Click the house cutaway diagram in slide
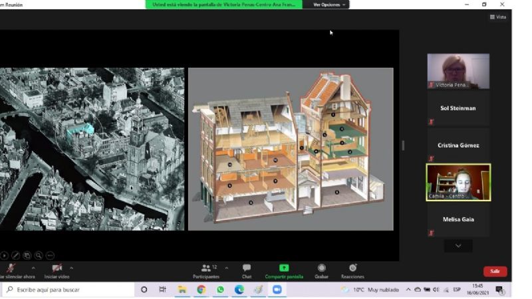 [291, 149]
